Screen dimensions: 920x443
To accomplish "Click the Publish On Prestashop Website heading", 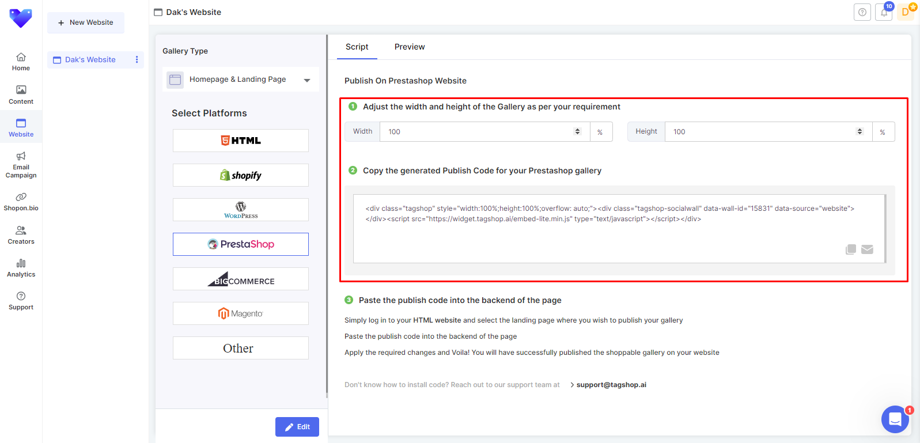I will point(406,81).
